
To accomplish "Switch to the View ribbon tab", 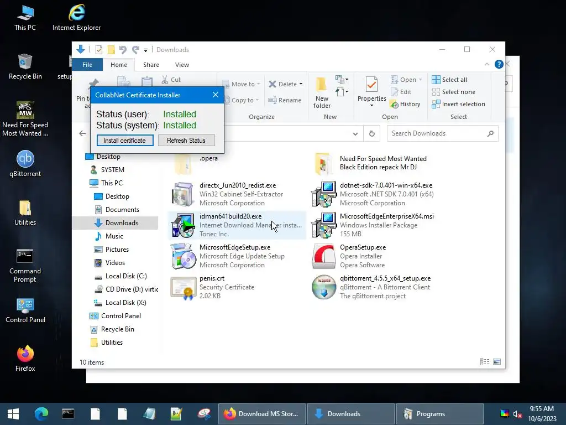I will pyautogui.click(x=182, y=65).
